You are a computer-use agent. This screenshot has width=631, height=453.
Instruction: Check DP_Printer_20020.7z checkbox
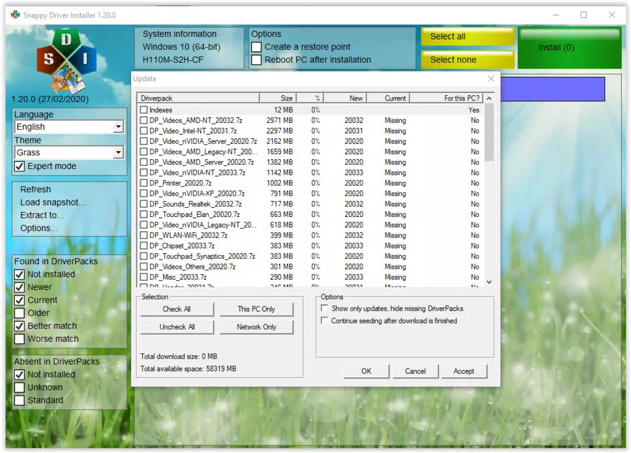pyautogui.click(x=143, y=183)
